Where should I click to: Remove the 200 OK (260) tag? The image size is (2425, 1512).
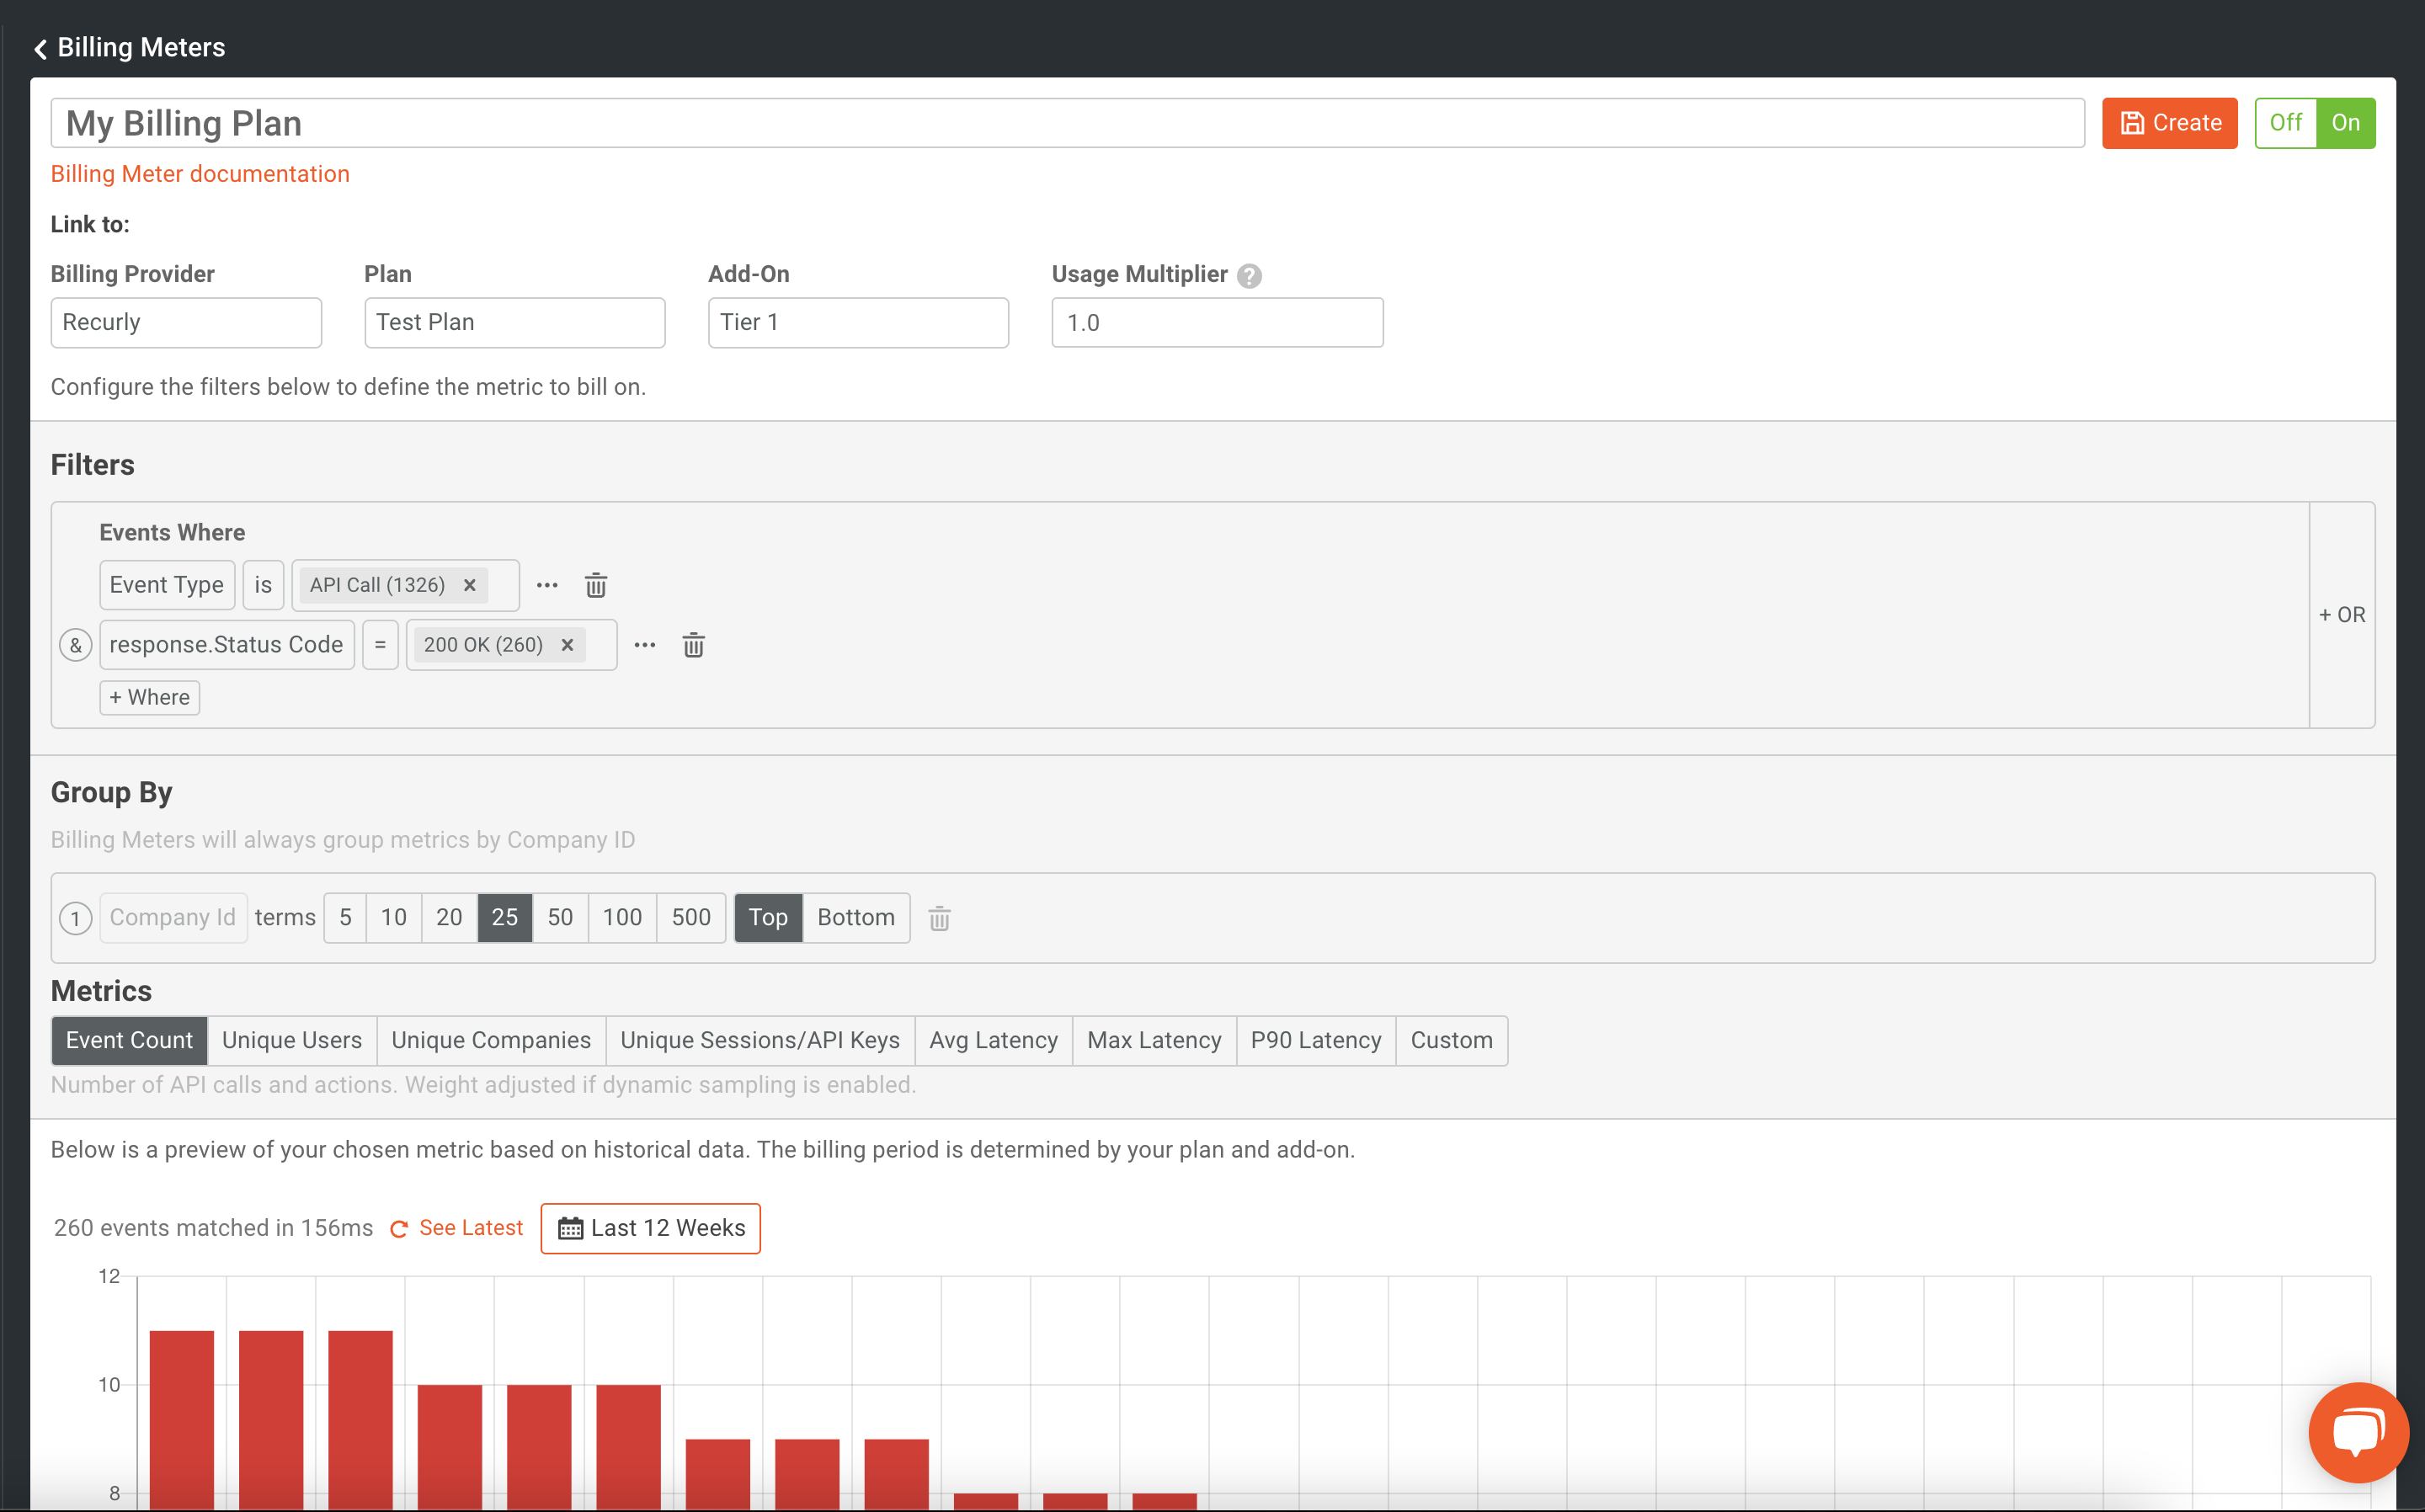[567, 645]
